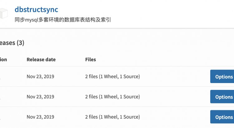Viewport: 234px width, 128px height.
Task: Click the Chinese project description text
Action: [63, 20]
